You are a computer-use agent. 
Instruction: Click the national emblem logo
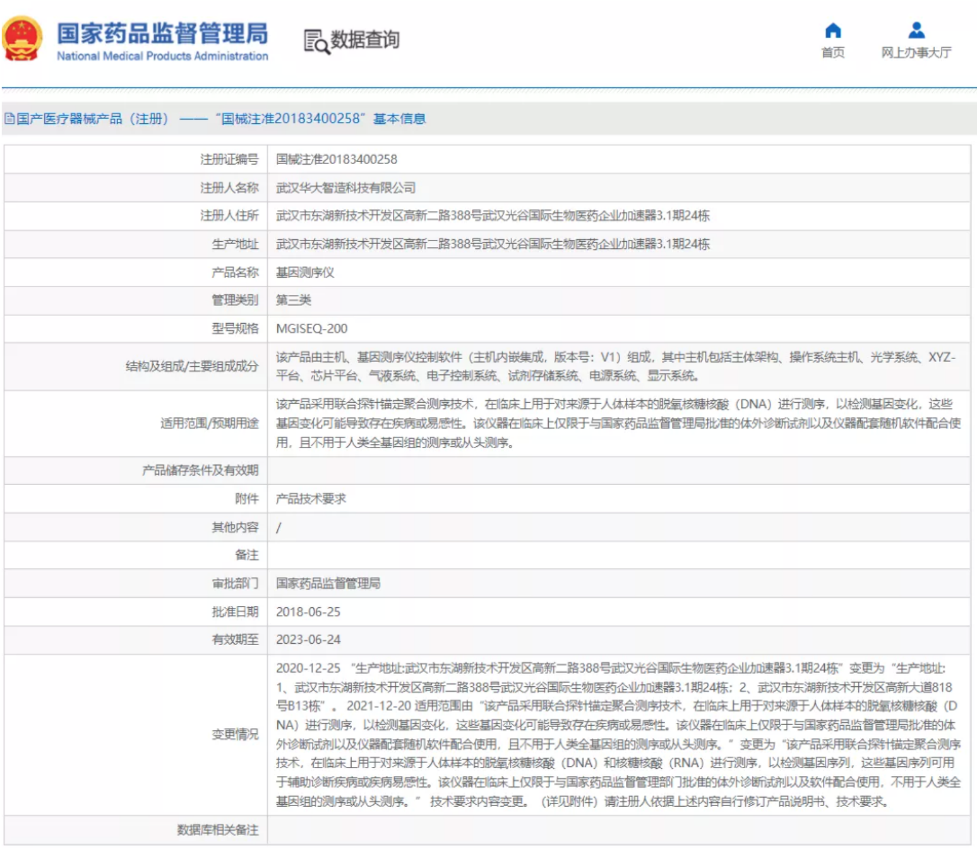pyautogui.click(x=22, y=39)
